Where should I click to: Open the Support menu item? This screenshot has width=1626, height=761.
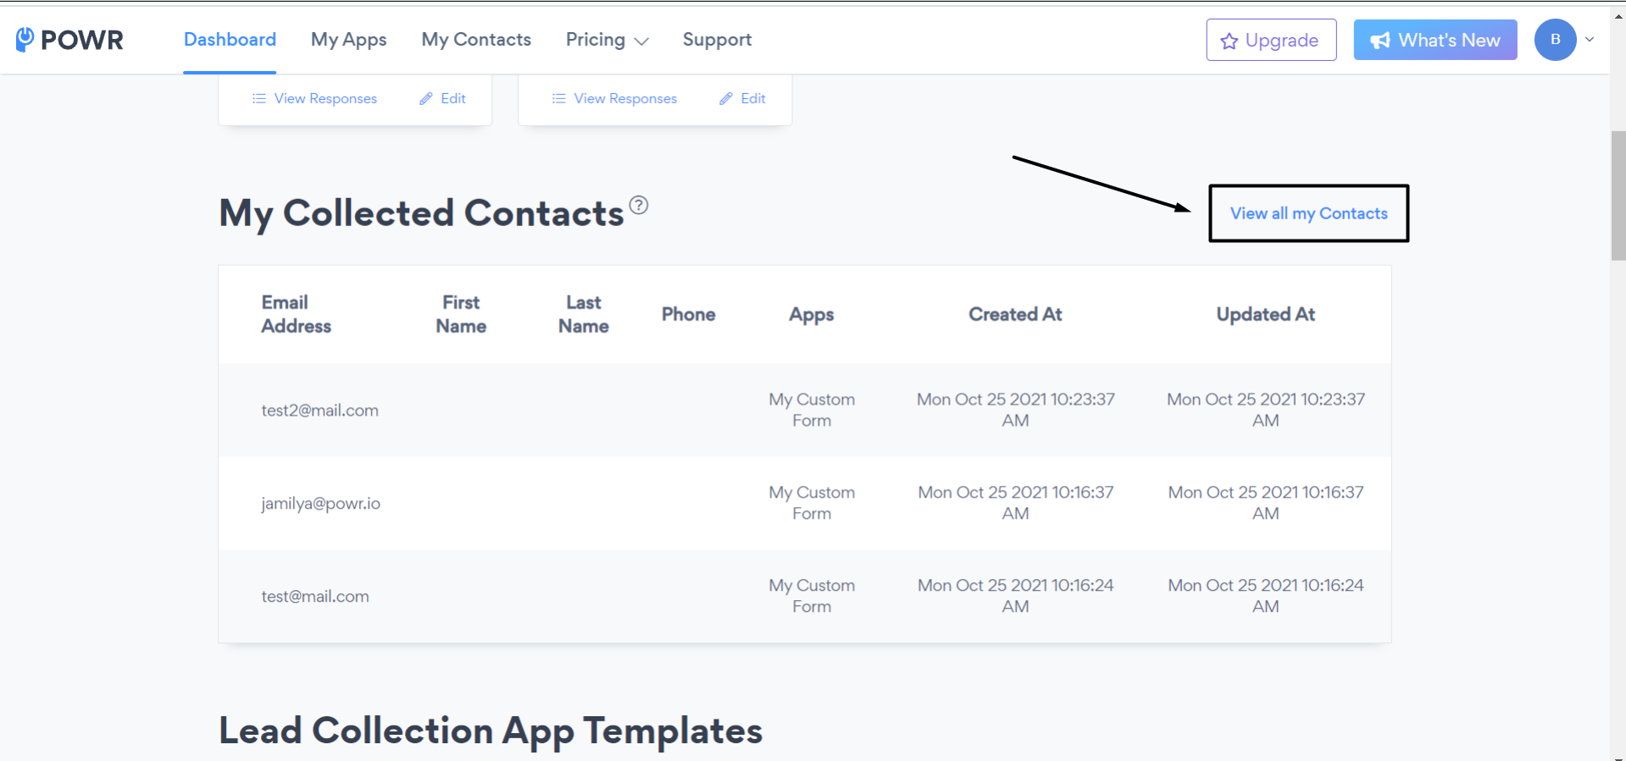(x=717, y=40)
